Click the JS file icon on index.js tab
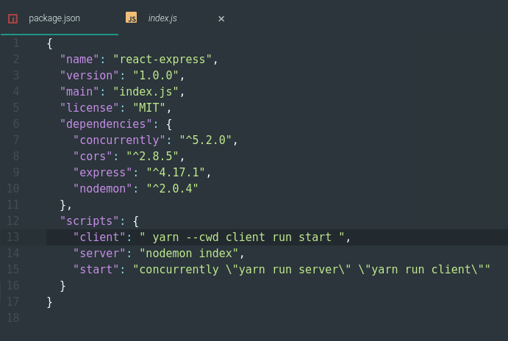 tap(131, 18)
